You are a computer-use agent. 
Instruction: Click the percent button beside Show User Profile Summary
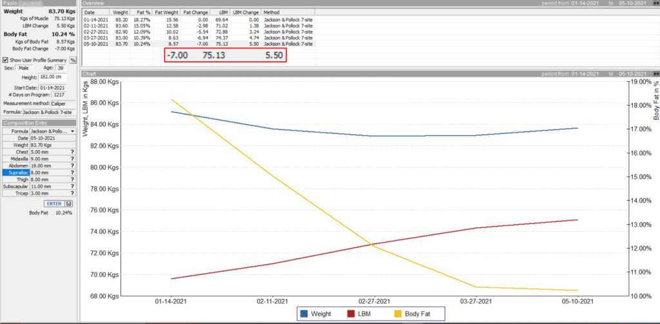click(73, 60)
